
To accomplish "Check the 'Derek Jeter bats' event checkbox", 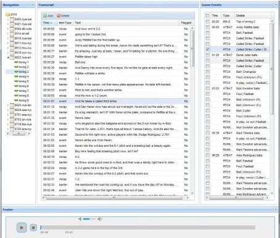I will pos(208,55).
